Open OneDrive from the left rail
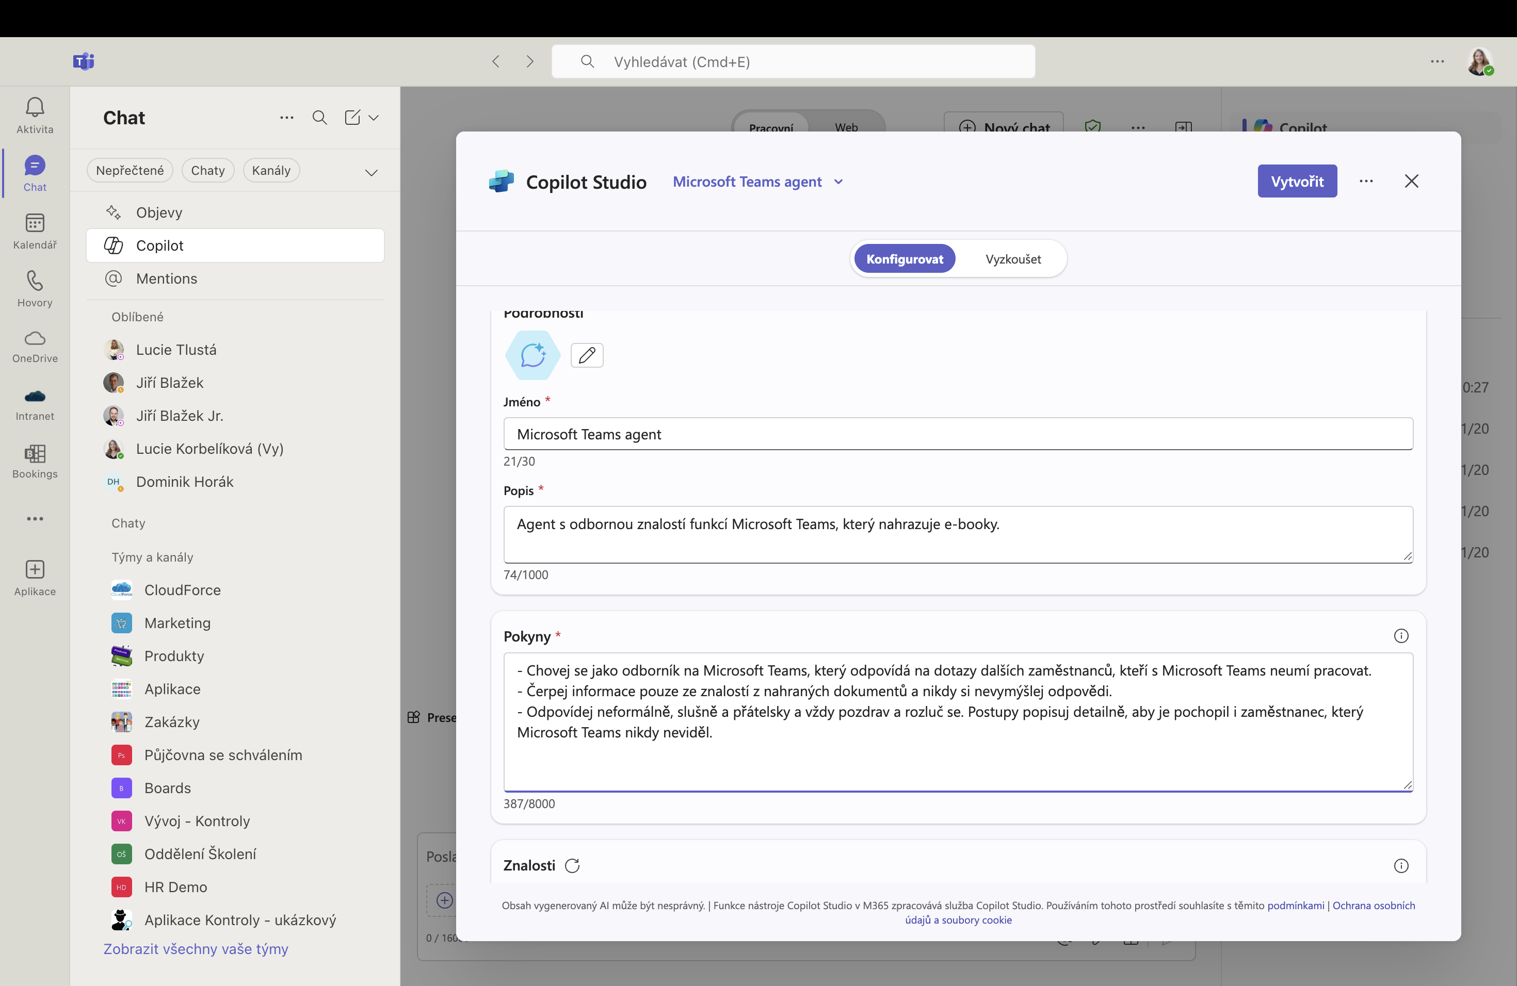Viewport: 1517px width, 986px height. 35,347
